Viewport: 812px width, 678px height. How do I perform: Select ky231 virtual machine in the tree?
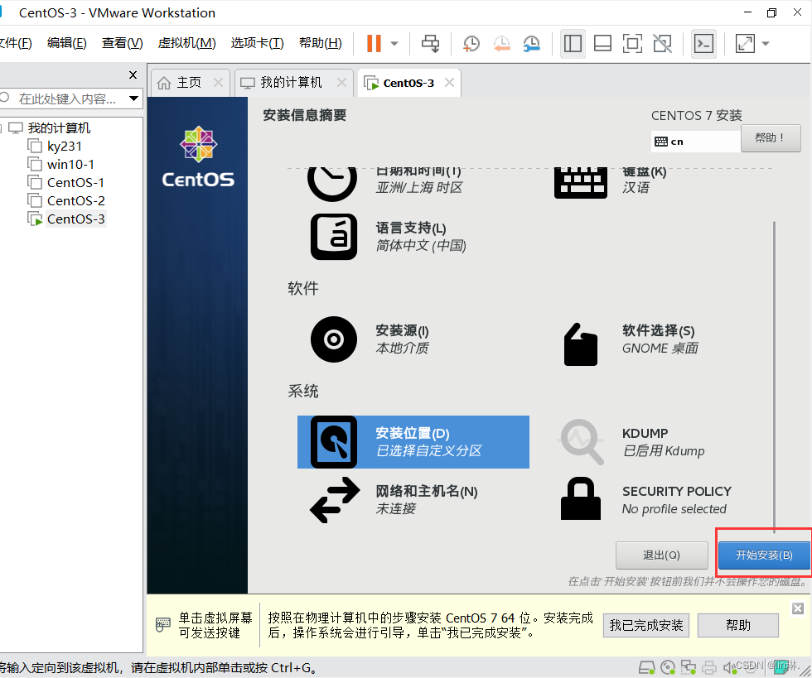(x=65, y=147)
